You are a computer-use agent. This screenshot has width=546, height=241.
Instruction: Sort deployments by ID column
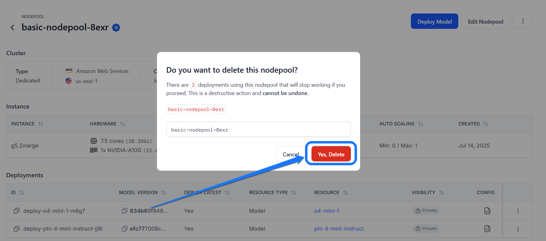pyautogui.click(x=22, y=193)
